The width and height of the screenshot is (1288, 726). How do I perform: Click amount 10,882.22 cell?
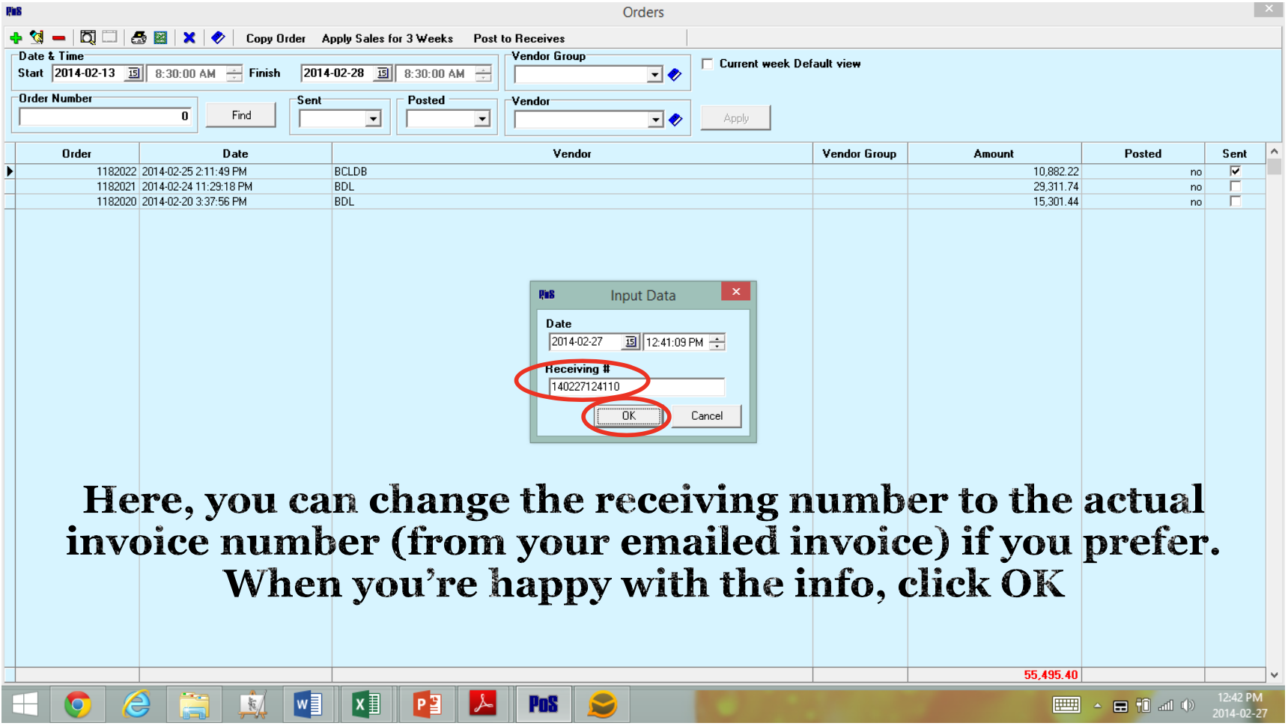pos(994,171)
